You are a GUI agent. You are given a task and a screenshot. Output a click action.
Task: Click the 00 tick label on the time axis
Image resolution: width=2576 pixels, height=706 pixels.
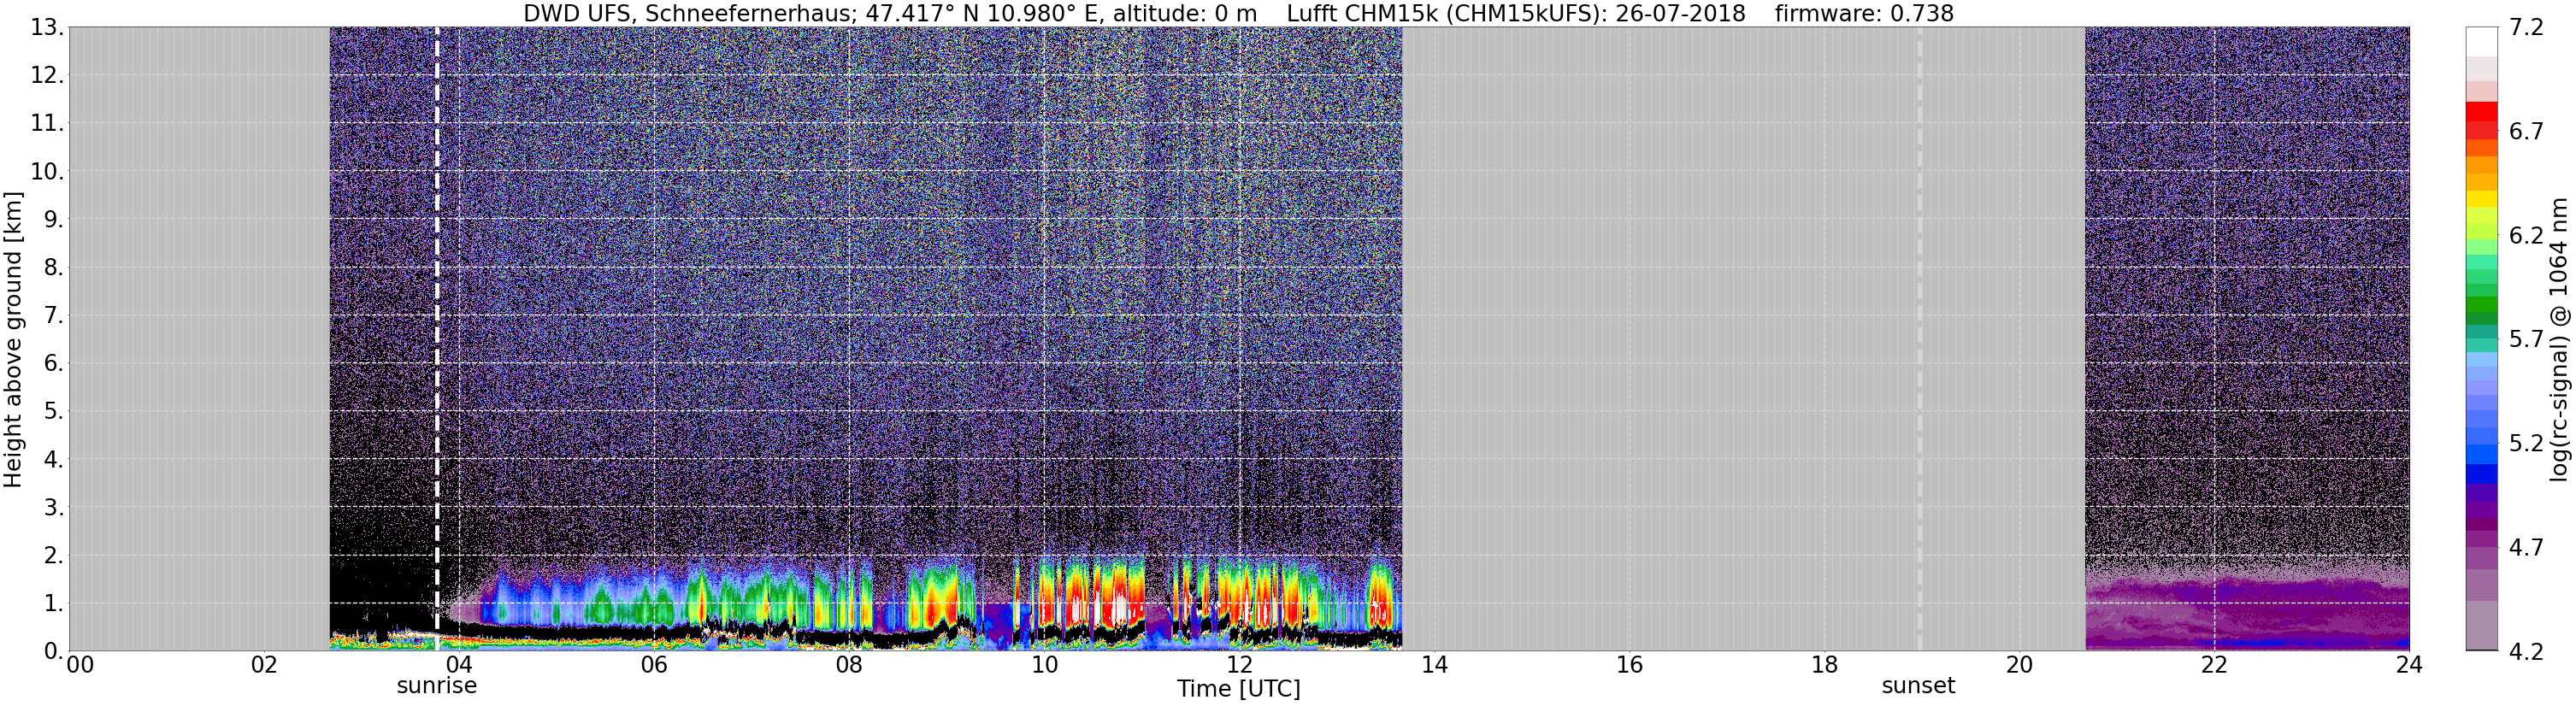pyautogui.click(x=79, y=665)
